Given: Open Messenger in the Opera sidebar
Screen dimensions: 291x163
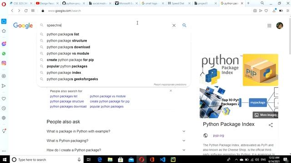Looking at the screenshot, I should 4,44.
